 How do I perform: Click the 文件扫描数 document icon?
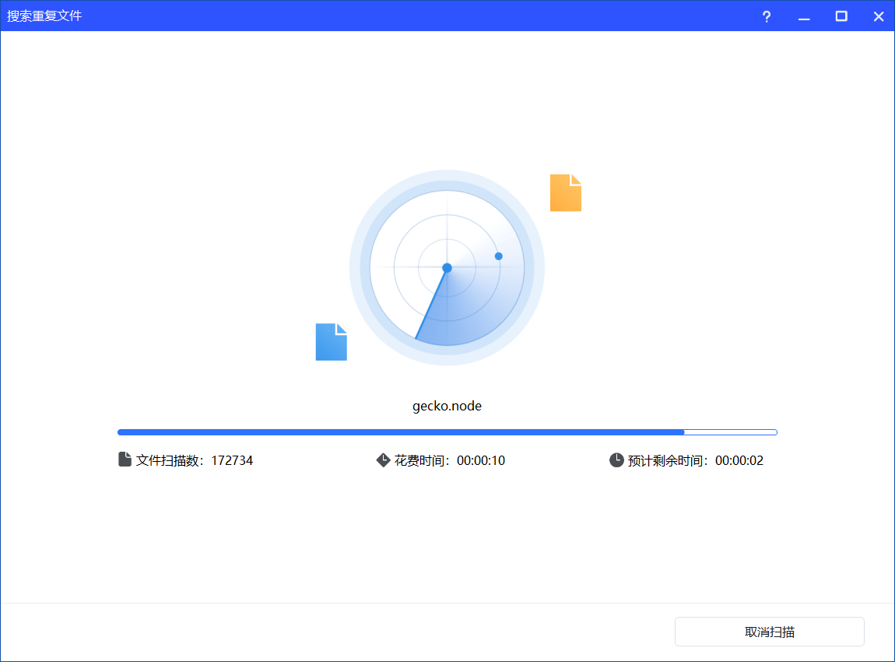coord(125,460)
